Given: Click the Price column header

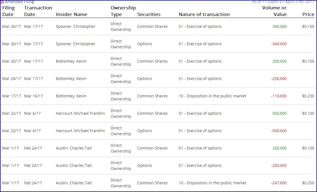Looking at the screenshot, I should click(308, 14).
